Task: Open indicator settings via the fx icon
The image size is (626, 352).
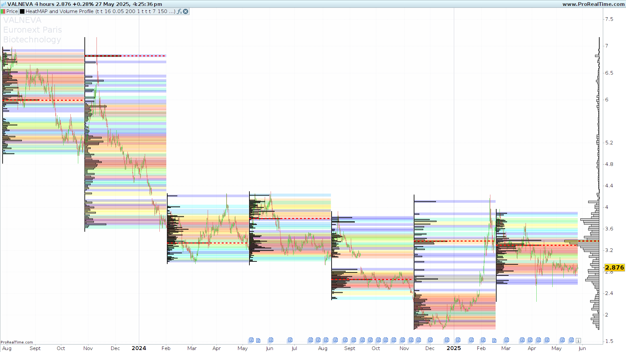Action: pyautogui.click(x=179, y=11)
